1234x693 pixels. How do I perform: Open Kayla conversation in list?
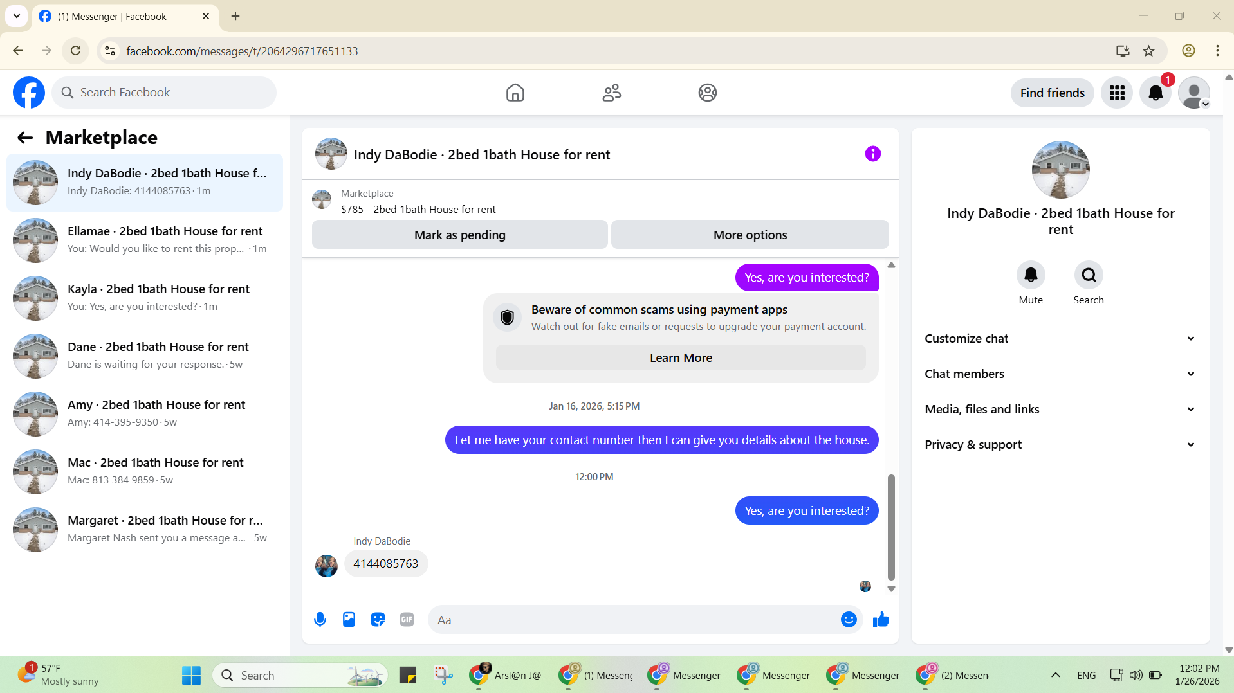(x=145, y=298)
